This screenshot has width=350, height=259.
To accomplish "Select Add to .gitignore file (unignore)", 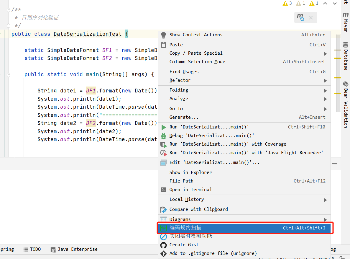I will [x=244, y=253].
